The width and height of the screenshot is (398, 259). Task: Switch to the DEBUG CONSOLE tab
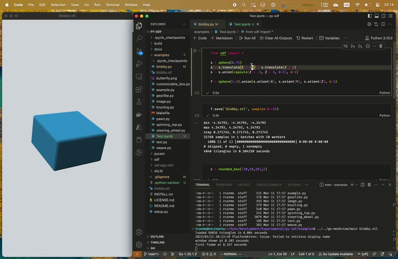click(269, 185)
